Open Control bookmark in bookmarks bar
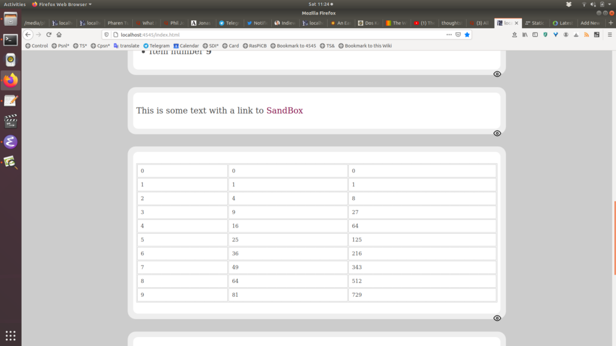This screenshot has width=616, height=346. (x=37, y=46)
